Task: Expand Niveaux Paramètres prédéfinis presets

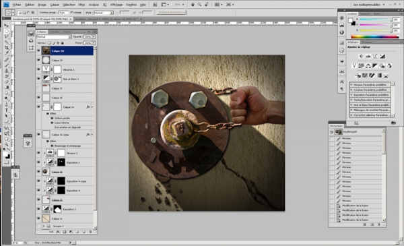Action: pos(351,84)
